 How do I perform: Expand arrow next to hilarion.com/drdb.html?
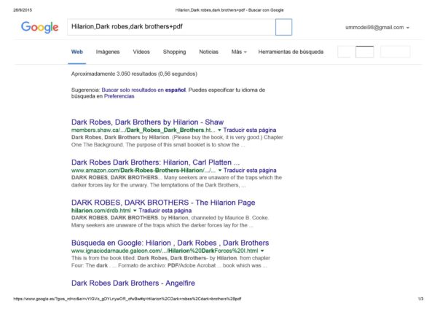click(135, 211)
